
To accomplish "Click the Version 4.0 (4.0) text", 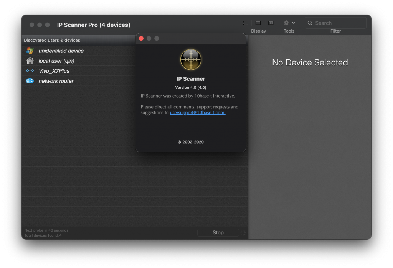I will pyautogui.click(x=191, y=88).
